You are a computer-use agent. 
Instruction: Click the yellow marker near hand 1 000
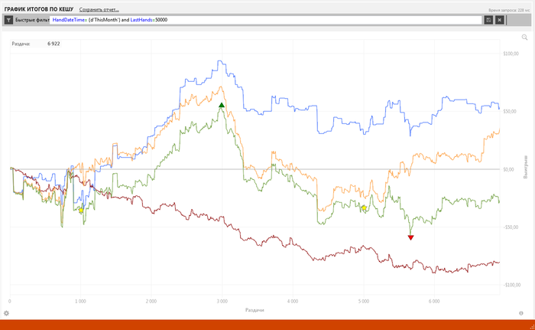tap(81, 210)
